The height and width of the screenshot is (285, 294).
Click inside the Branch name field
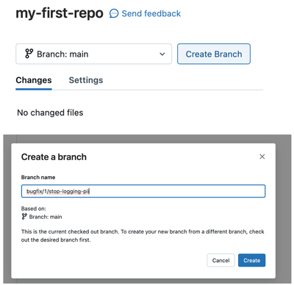[143, 191]
